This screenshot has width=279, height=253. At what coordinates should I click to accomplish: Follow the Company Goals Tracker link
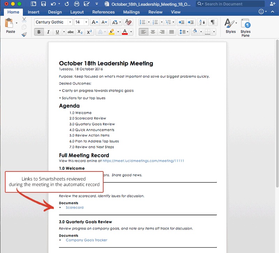[86, 240]
